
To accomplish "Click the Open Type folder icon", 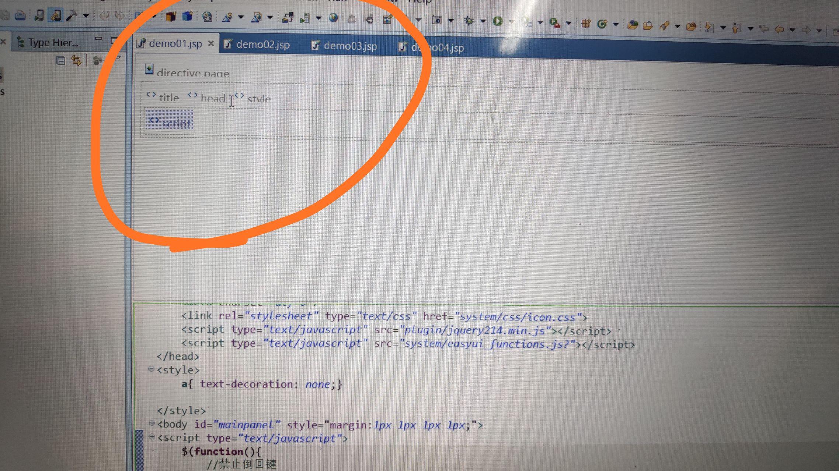I will [x=633, y=25].
